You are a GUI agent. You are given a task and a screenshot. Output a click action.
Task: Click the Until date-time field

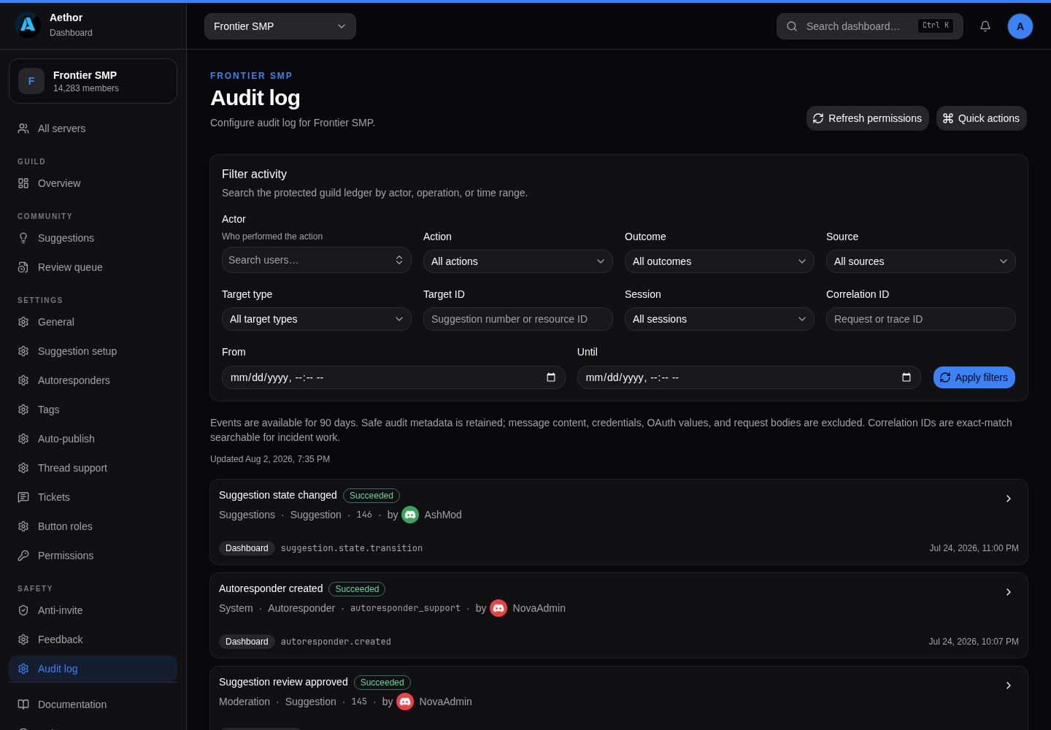(749, 377)
